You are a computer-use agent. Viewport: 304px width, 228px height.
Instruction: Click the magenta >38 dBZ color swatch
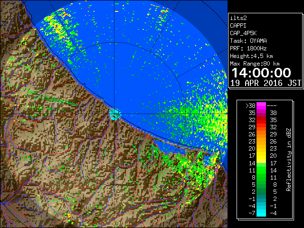[x=261, y=105]
